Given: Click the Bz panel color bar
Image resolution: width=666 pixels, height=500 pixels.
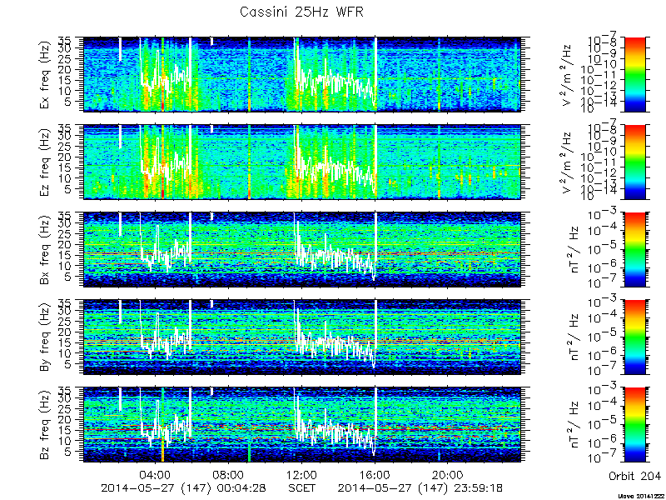Looking at the screenshot, I should (634, 424).
